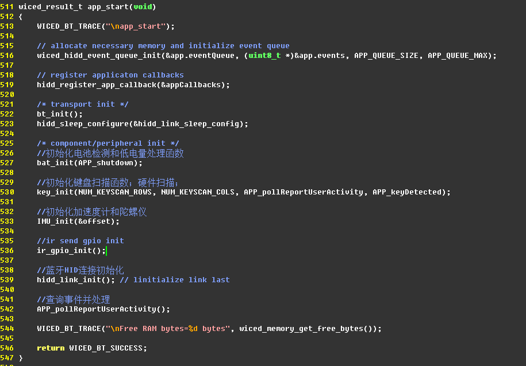Click component/peripheral init comment

coord(108,143)
